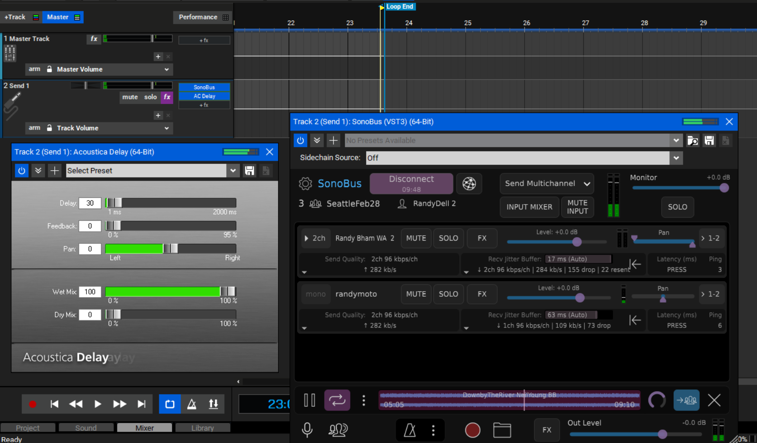The image size is (757, 443).
Task: Click the transport fast forward button
Action: click(119, 404)
